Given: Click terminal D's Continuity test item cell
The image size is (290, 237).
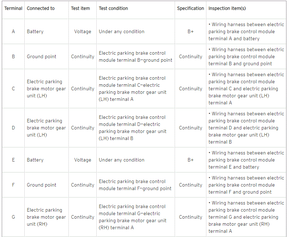Looking at the screenshot, I should click(83, 128).
